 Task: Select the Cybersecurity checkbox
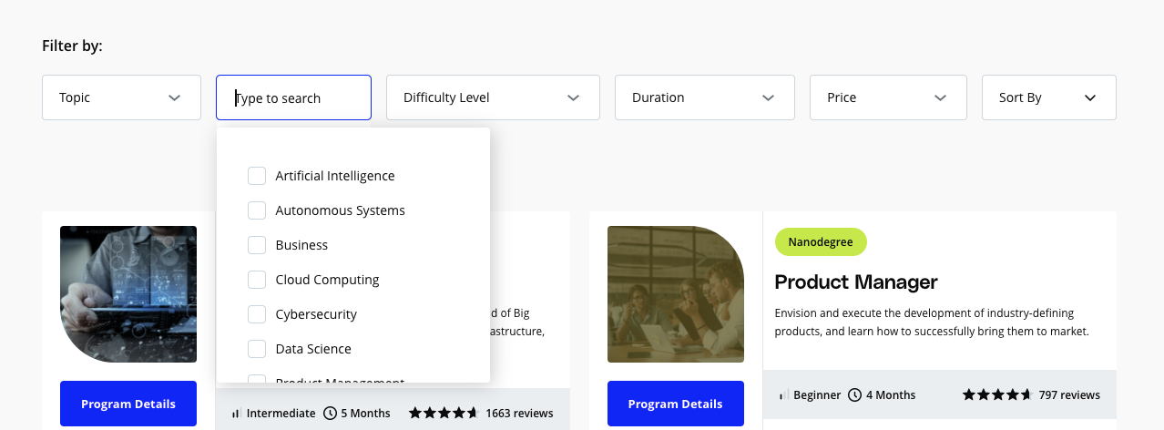coord(257,314)
